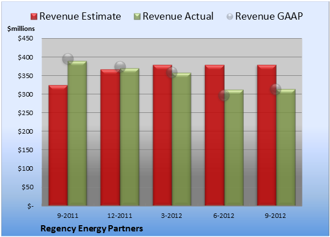
Task: Click the 12-2011 quarter label
Action: pyautogui.click(x=120, y=216)
